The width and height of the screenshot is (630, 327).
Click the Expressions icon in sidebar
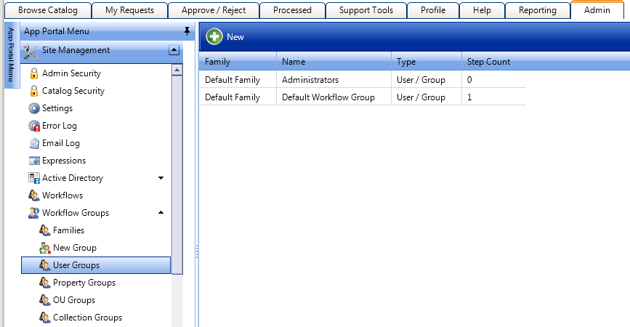coord(33,161)
